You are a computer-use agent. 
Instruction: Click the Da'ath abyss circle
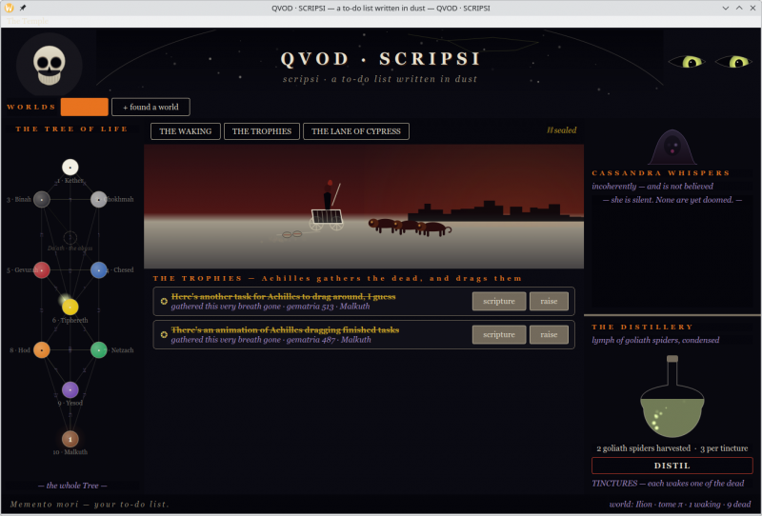coord(70,238)
